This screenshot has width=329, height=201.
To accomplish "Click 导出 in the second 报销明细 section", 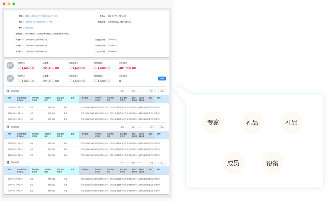I will click(x=151, y=127).
